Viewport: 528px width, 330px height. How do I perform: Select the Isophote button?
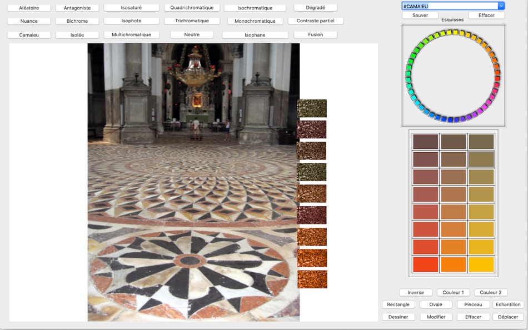[x=131, y=21]
